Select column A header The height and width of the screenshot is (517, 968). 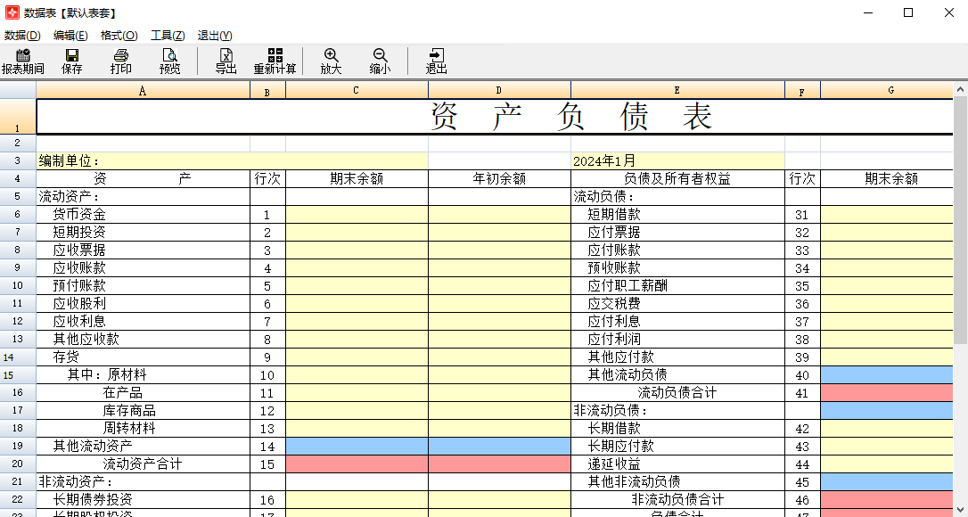143,89
